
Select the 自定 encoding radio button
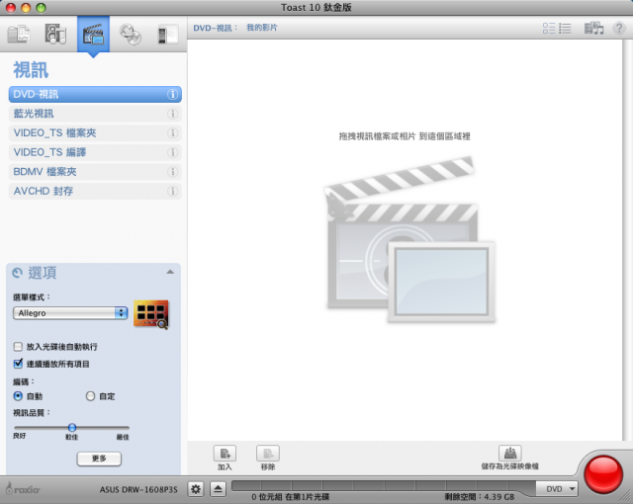pos(90,396)
